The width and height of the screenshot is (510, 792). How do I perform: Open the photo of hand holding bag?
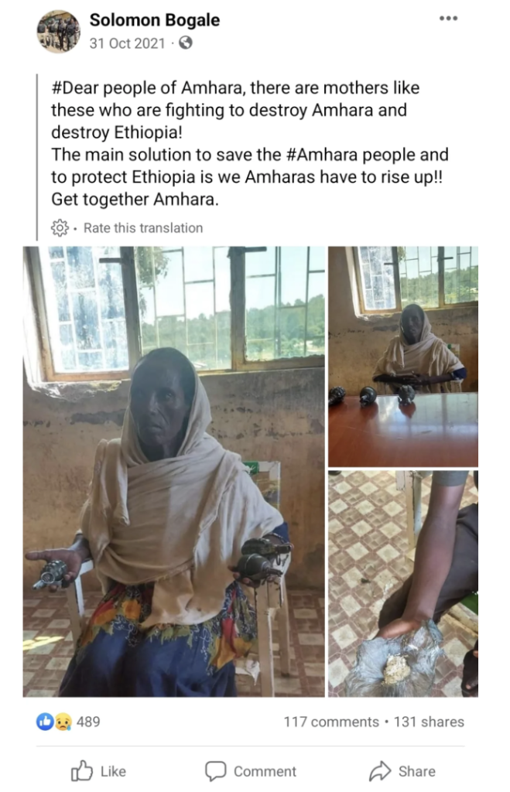403,583
